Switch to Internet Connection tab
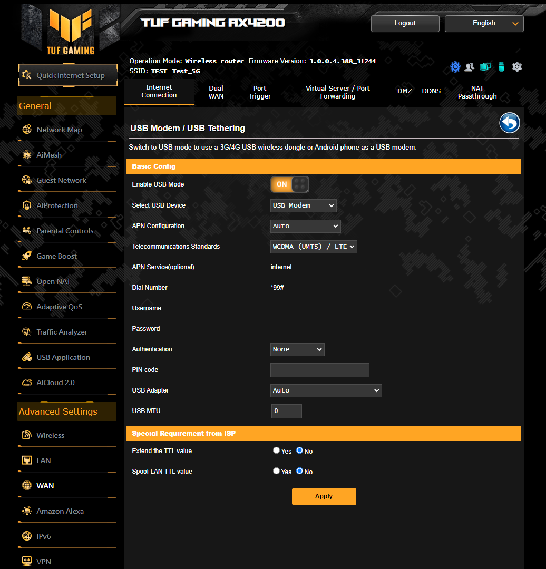Screen dimensions: 546x569 pyautogui.click(x=159, y=92)
